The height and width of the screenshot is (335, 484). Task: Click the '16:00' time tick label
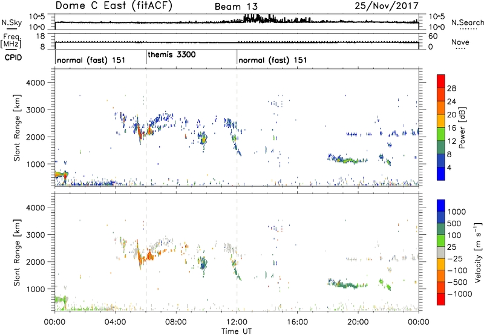pos(297,322)
